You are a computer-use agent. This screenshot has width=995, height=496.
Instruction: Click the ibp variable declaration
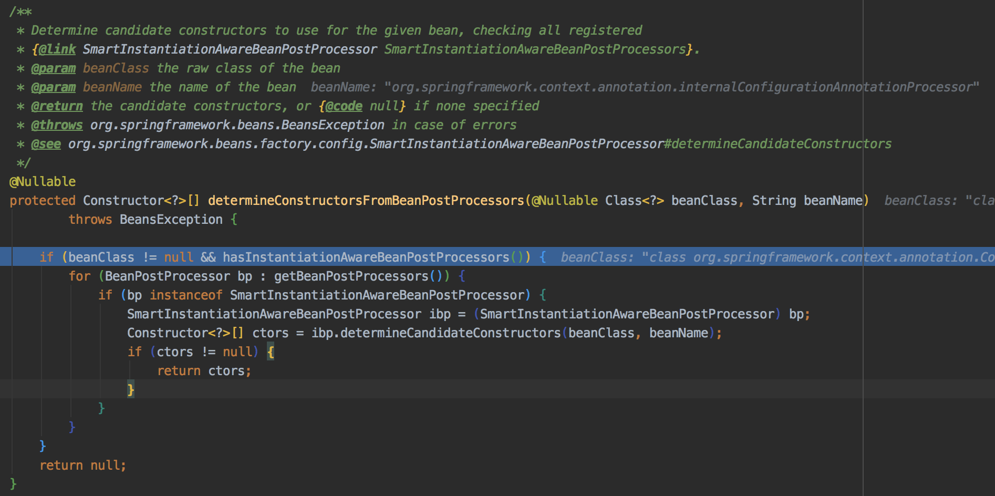point(440,314)
